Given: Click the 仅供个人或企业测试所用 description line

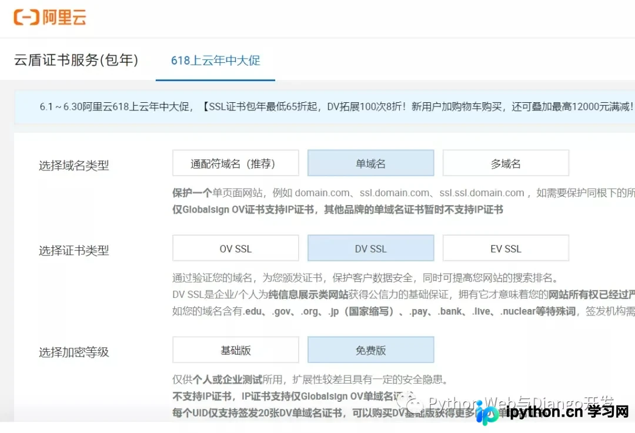Looking at the screenshot, I should pyautogui.click(x=310, y=379).
